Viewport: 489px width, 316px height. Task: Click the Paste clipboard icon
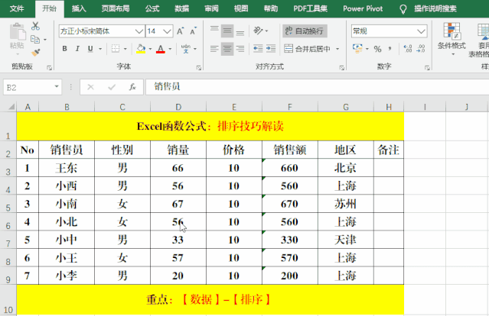16,34
